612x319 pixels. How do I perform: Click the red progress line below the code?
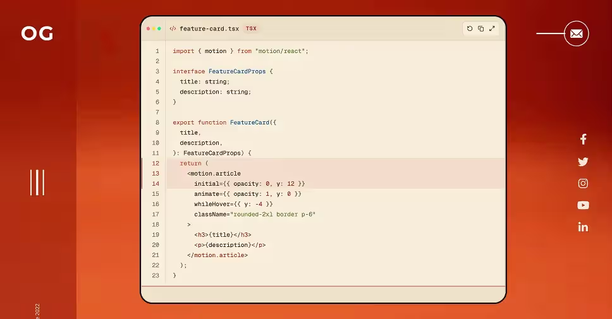pos(323,286)
